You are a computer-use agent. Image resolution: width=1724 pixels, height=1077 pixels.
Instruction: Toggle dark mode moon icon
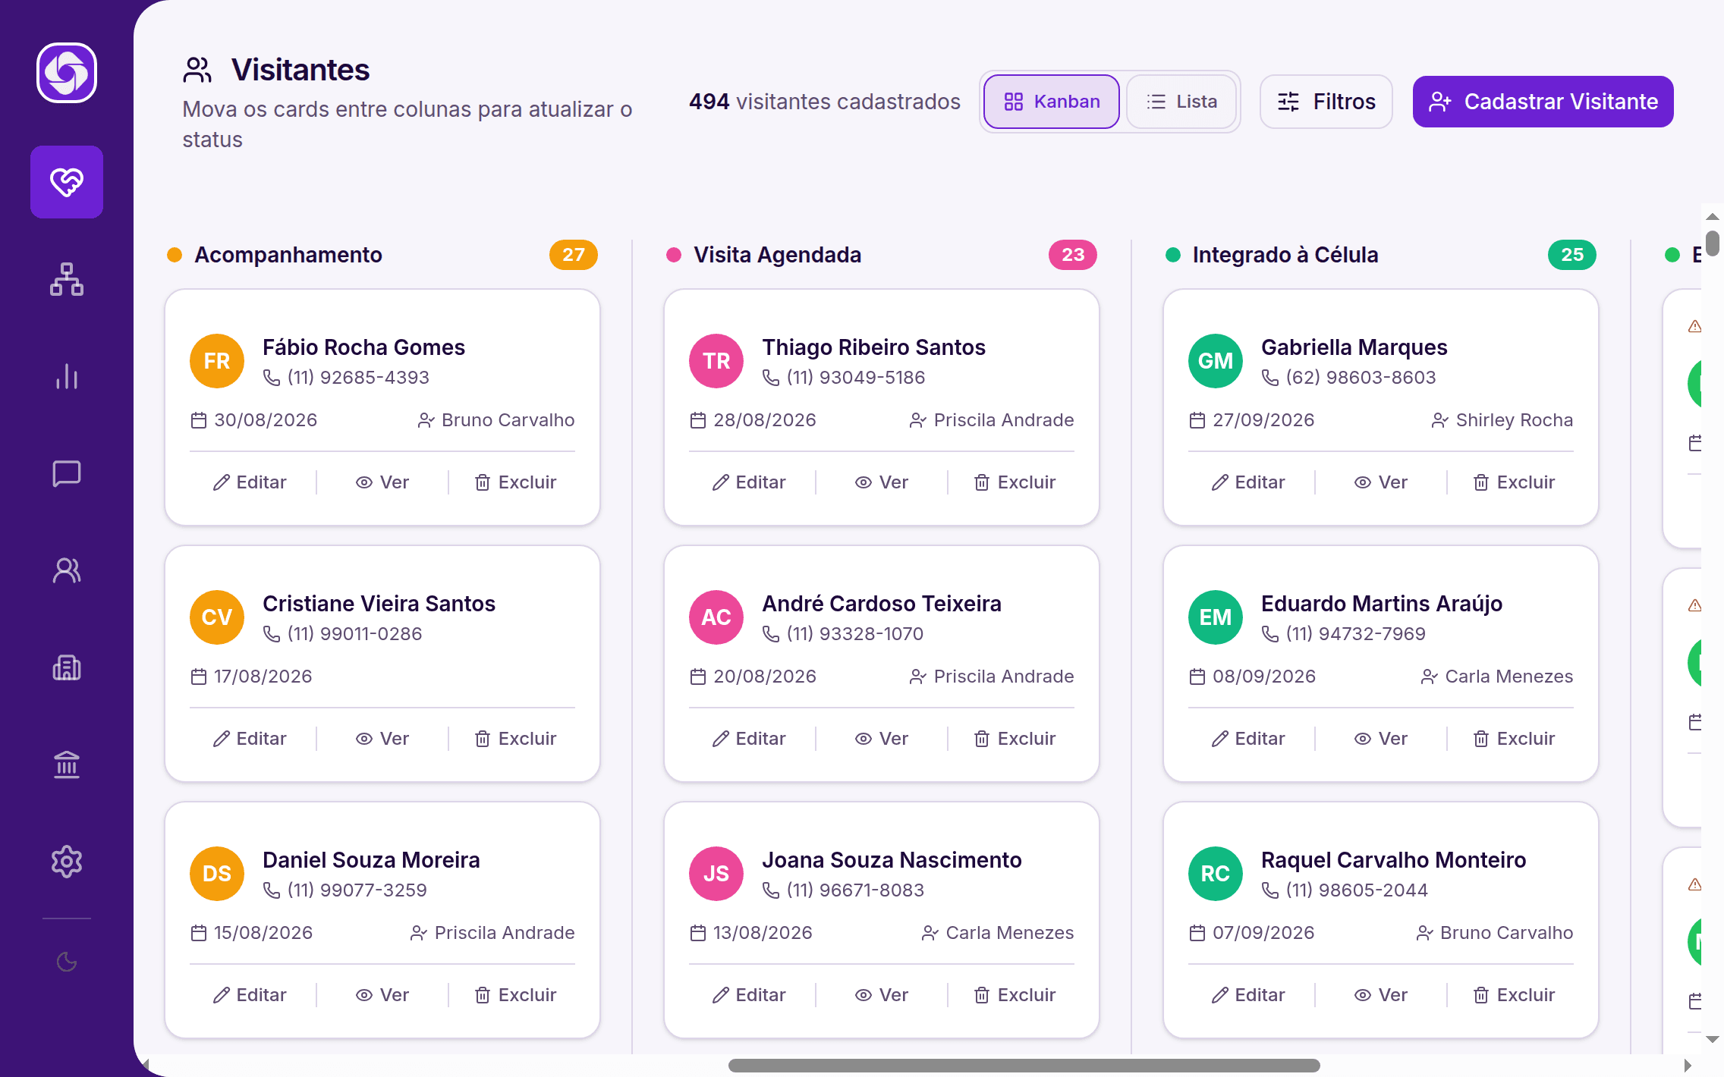pos(67,962)
